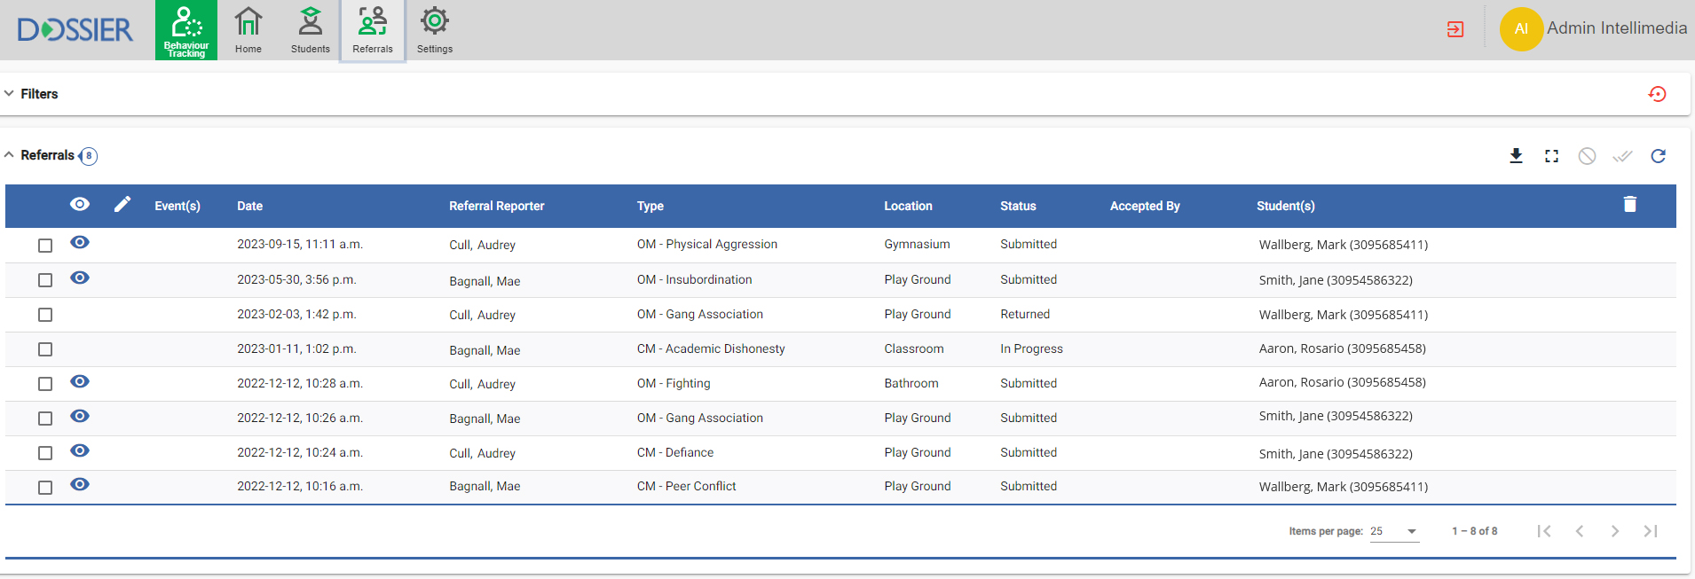The width and height of the screenshot is (1695, 579).
Task: Click the download referrals icon
Action: (x=1516, y=156)
